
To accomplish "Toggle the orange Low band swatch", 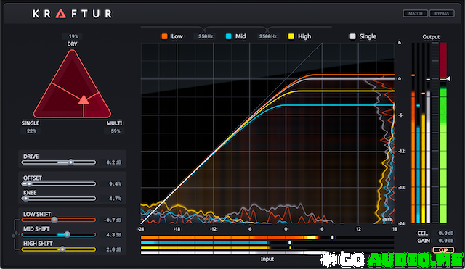I will click(x=165, y=36).
